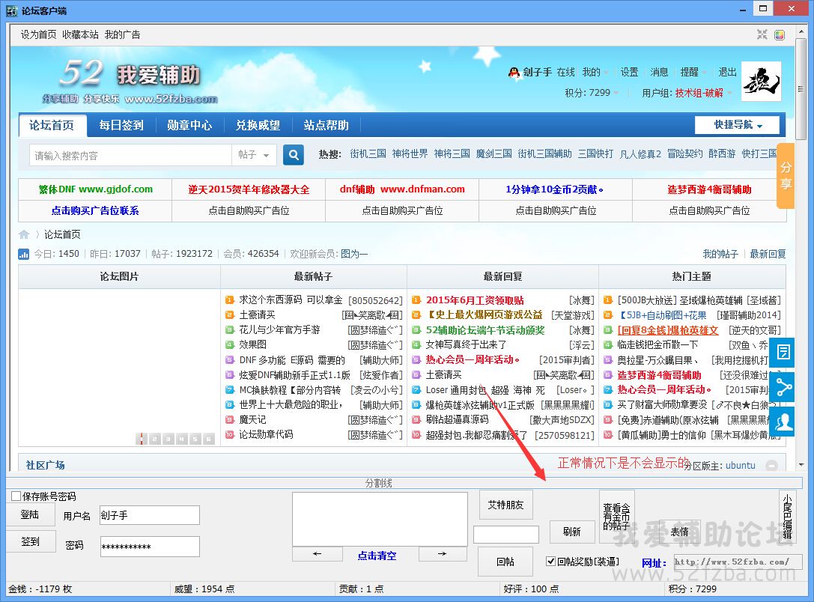Click the blue search magnifier button
The height and width of the screenshot is (602, 814).
294,155
